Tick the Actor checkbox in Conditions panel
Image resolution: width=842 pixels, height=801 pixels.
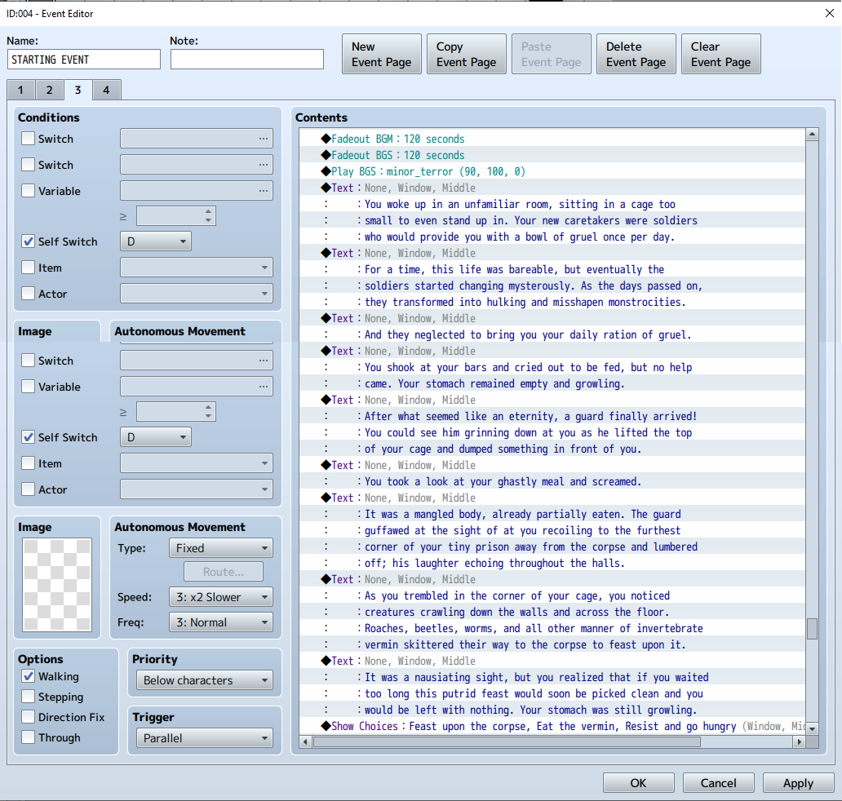tap(28, 294)
